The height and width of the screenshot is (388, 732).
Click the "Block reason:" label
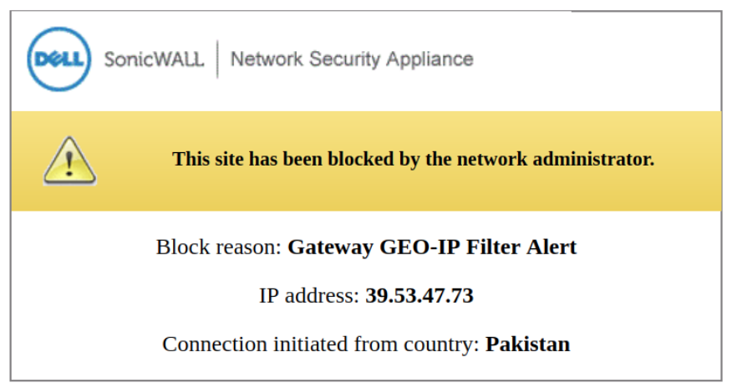219,248
